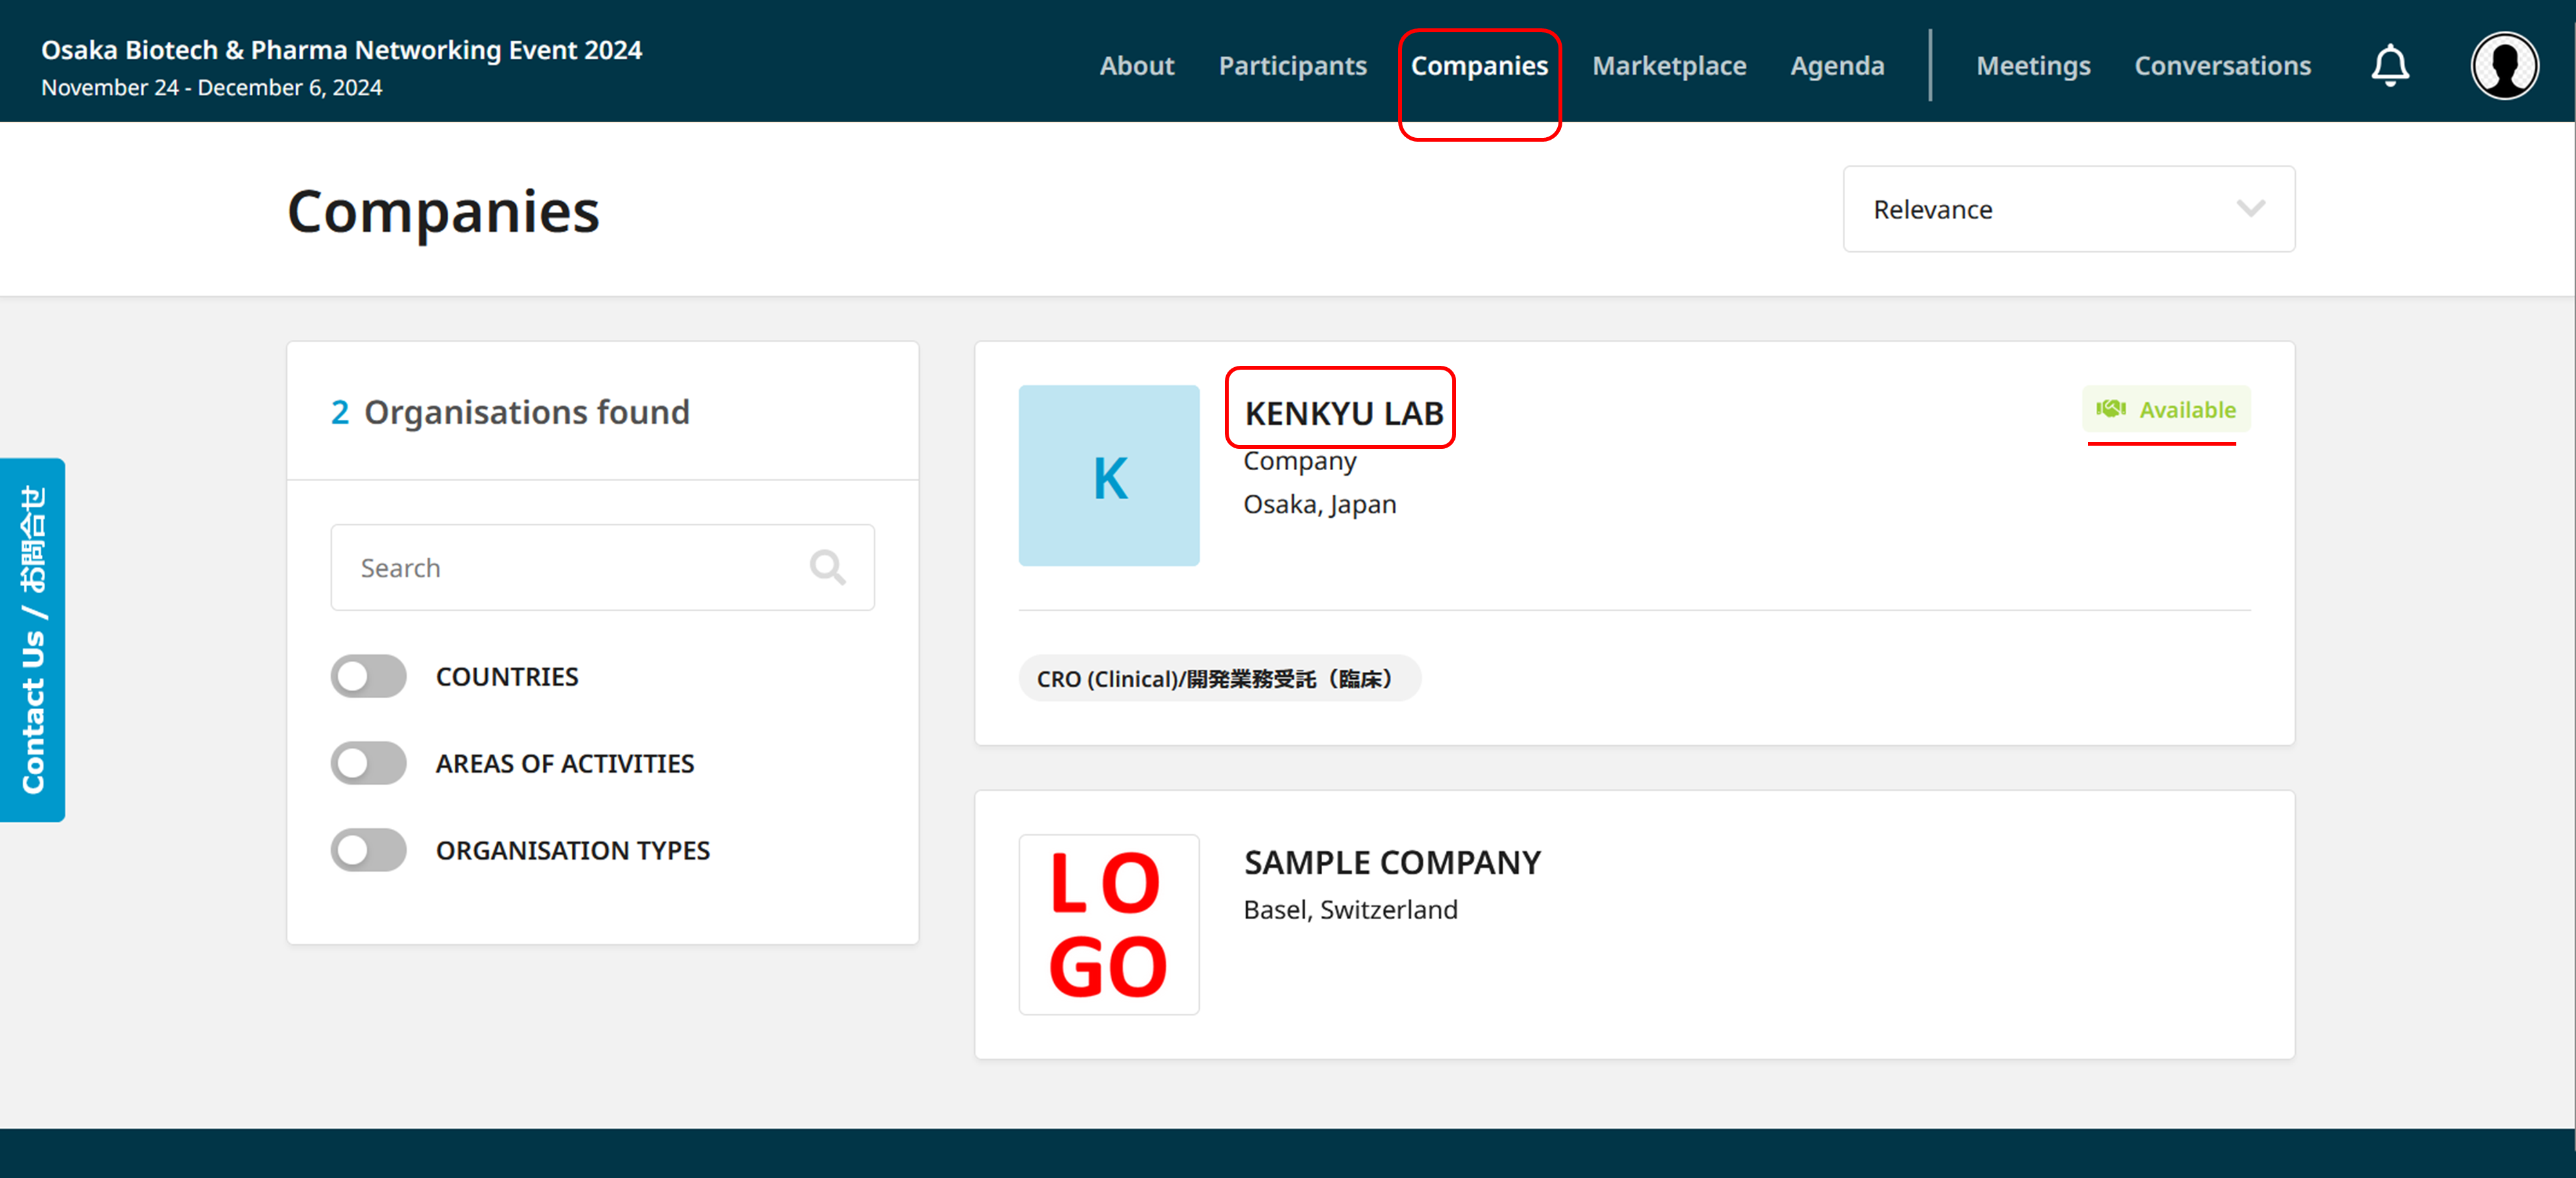Open the Meetings tab
This screenshot has height=1178, width=2576.
pyautogui.click(x=2033, y=66)
